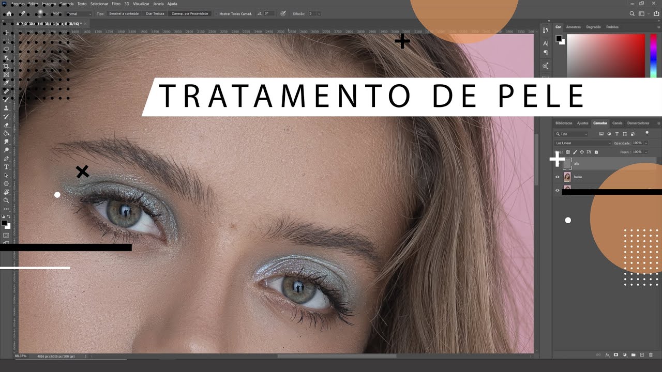Switch to the Bibliotecas tab

[x=564, y=123]
